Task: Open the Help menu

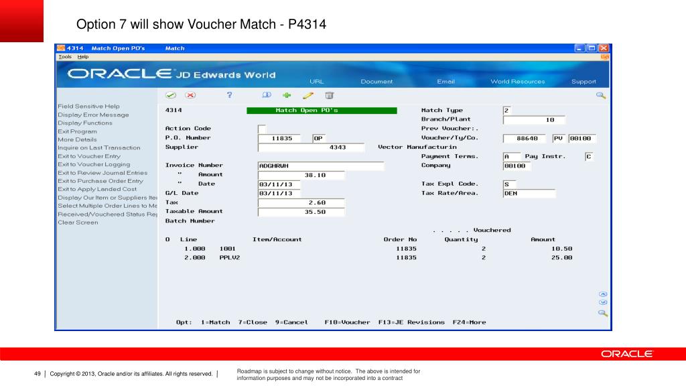Action: (x=82, y=57)
